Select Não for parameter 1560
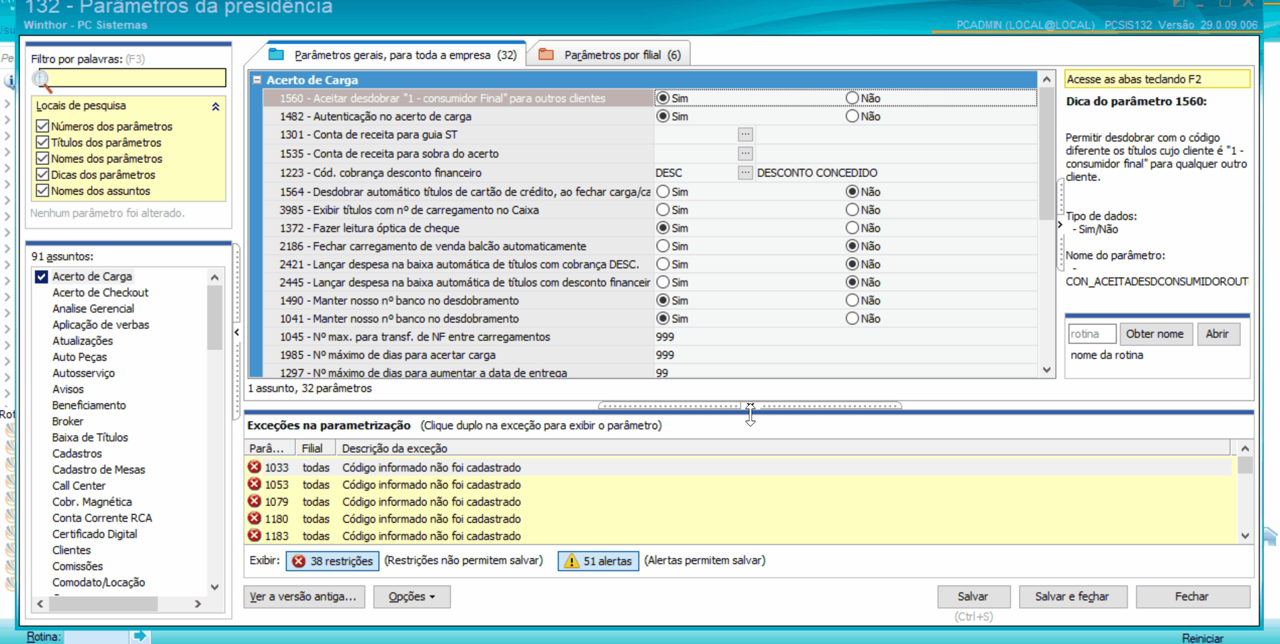The width and height of the screenshot is (1280, 644). tap(852, 98)
